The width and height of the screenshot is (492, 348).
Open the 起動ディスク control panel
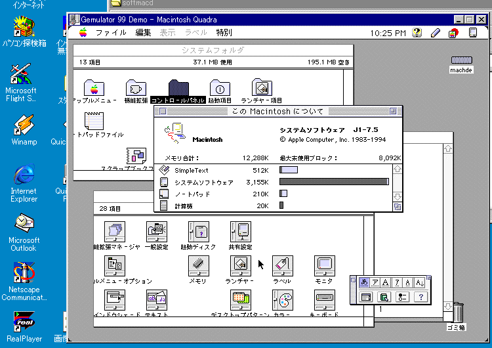click(x=199, y=232)
